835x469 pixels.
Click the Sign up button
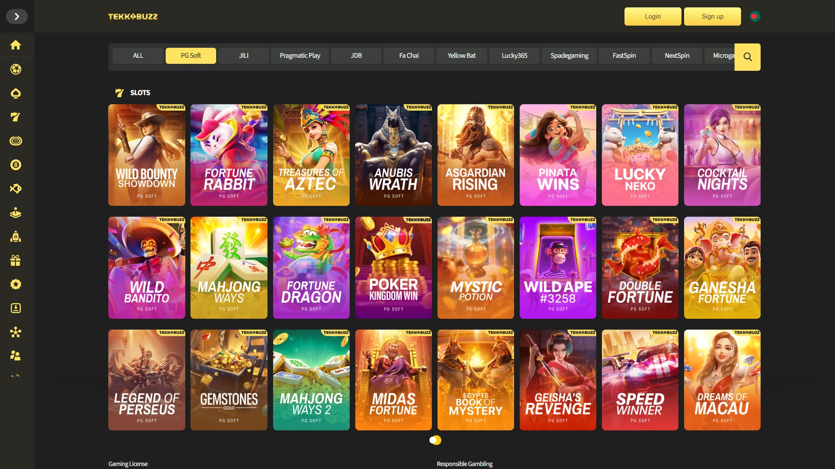[x=712, y=17]
